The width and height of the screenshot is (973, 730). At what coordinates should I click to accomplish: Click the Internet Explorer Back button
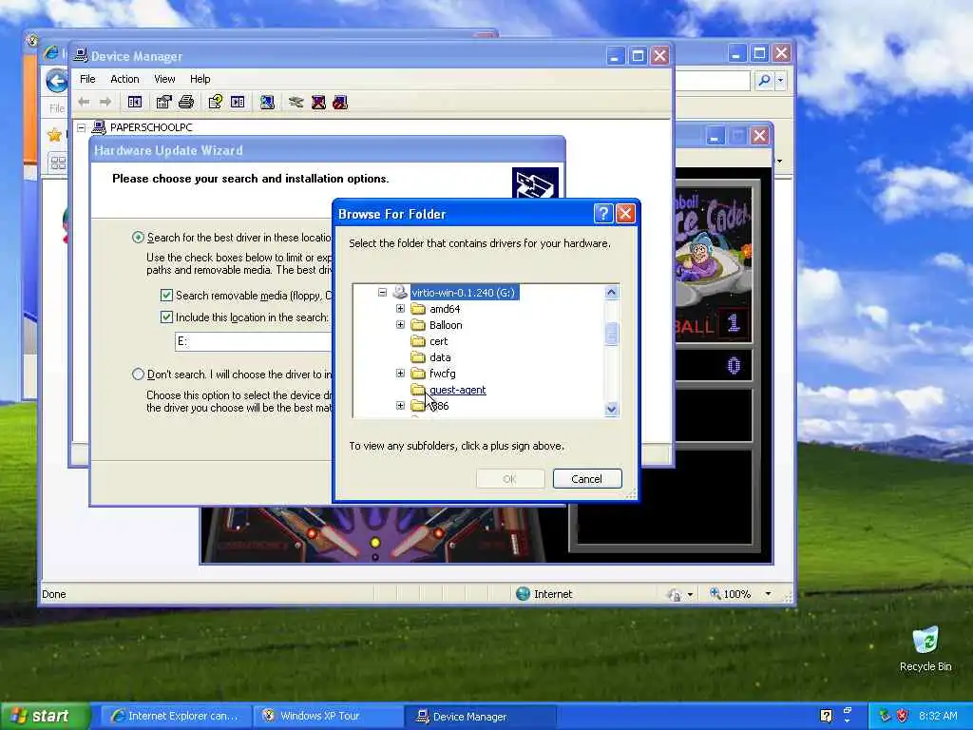point(56,80)
